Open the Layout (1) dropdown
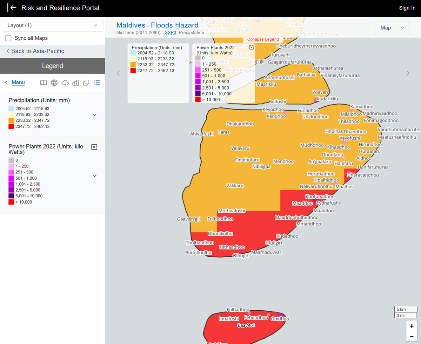Screen dimensions: 421x344 (x=53, y=25)
